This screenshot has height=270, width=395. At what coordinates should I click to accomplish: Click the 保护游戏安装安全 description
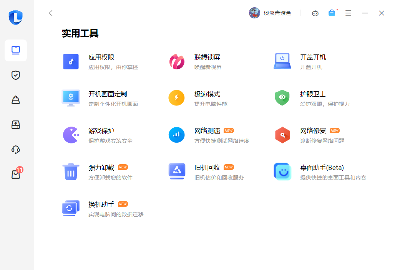(110, 141)
